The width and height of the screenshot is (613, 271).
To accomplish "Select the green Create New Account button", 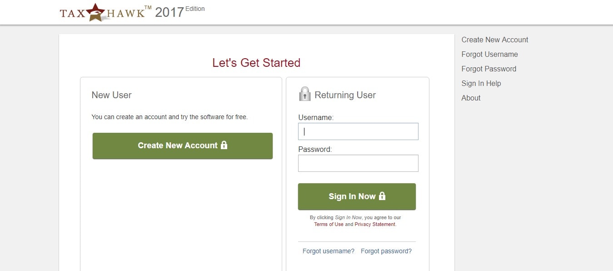I will pos(183,146).
